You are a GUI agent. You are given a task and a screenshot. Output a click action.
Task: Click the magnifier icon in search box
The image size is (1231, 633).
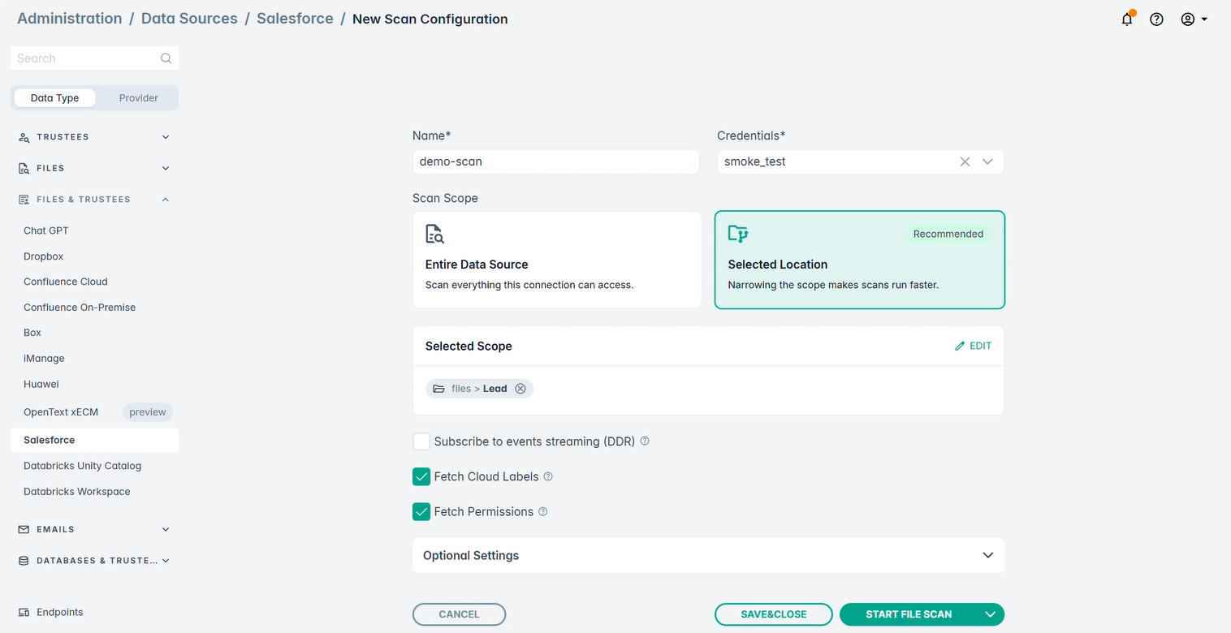coord(166,58)
